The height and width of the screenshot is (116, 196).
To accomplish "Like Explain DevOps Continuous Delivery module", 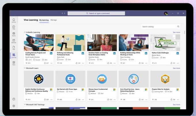I will click(x=45, y=99).
